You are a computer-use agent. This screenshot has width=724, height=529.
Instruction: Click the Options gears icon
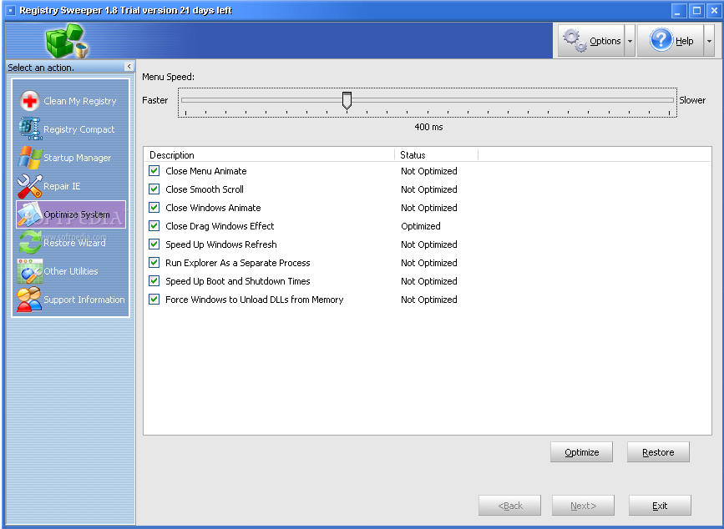point(575,41)
